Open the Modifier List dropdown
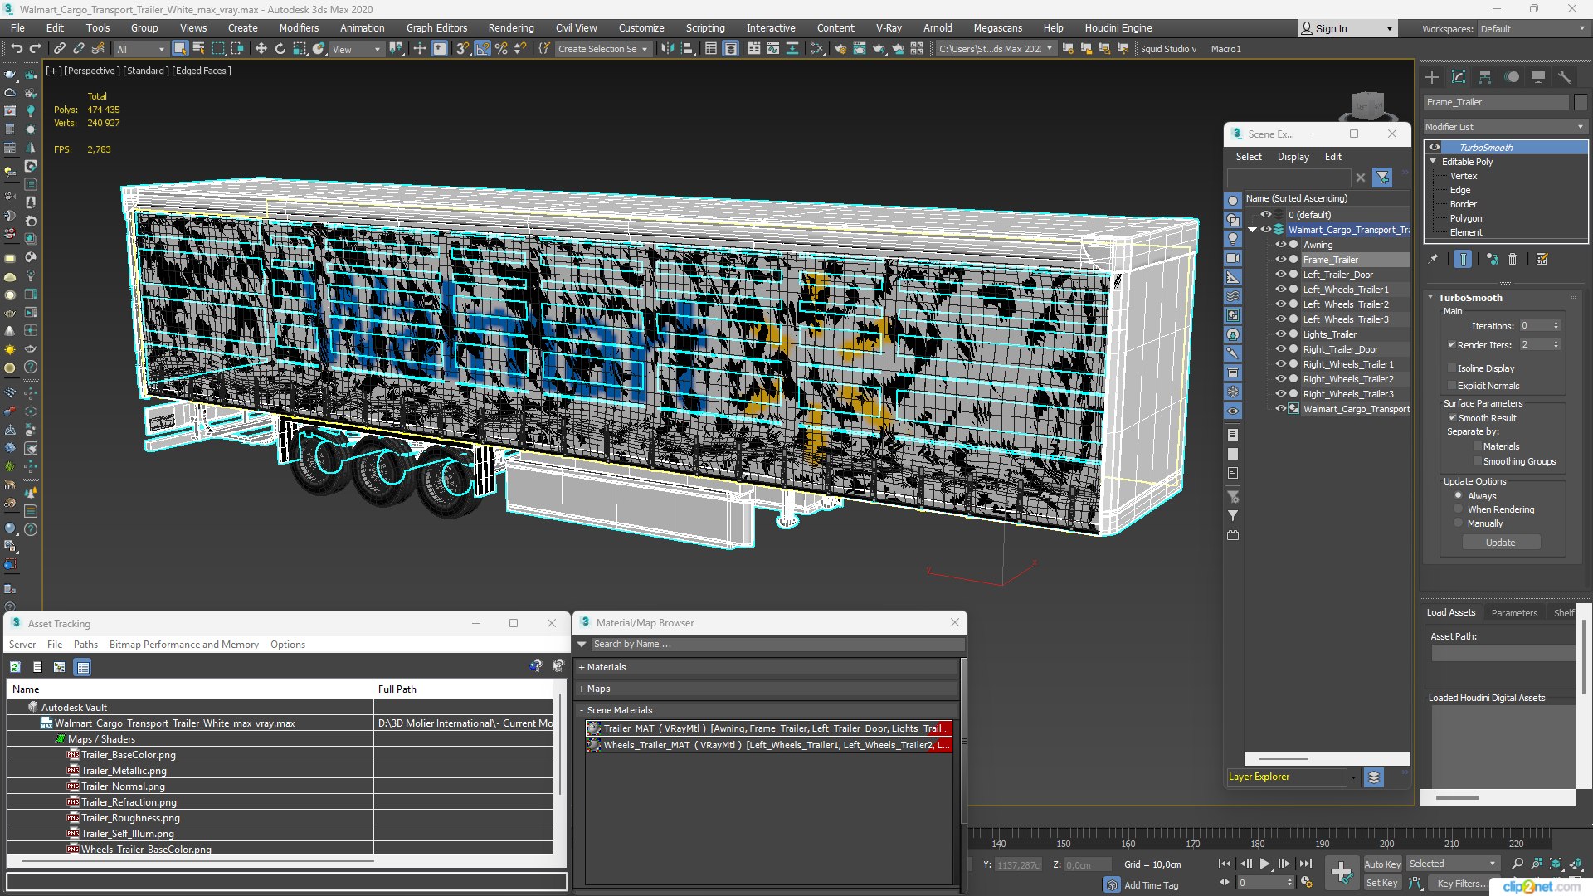 [x=1504, y=127]
